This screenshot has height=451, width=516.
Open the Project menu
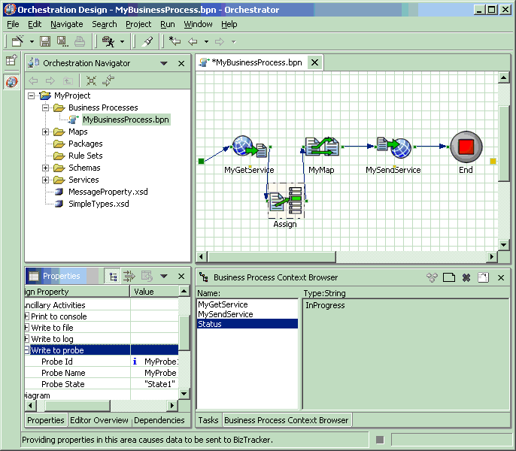(x=138, y=24)
